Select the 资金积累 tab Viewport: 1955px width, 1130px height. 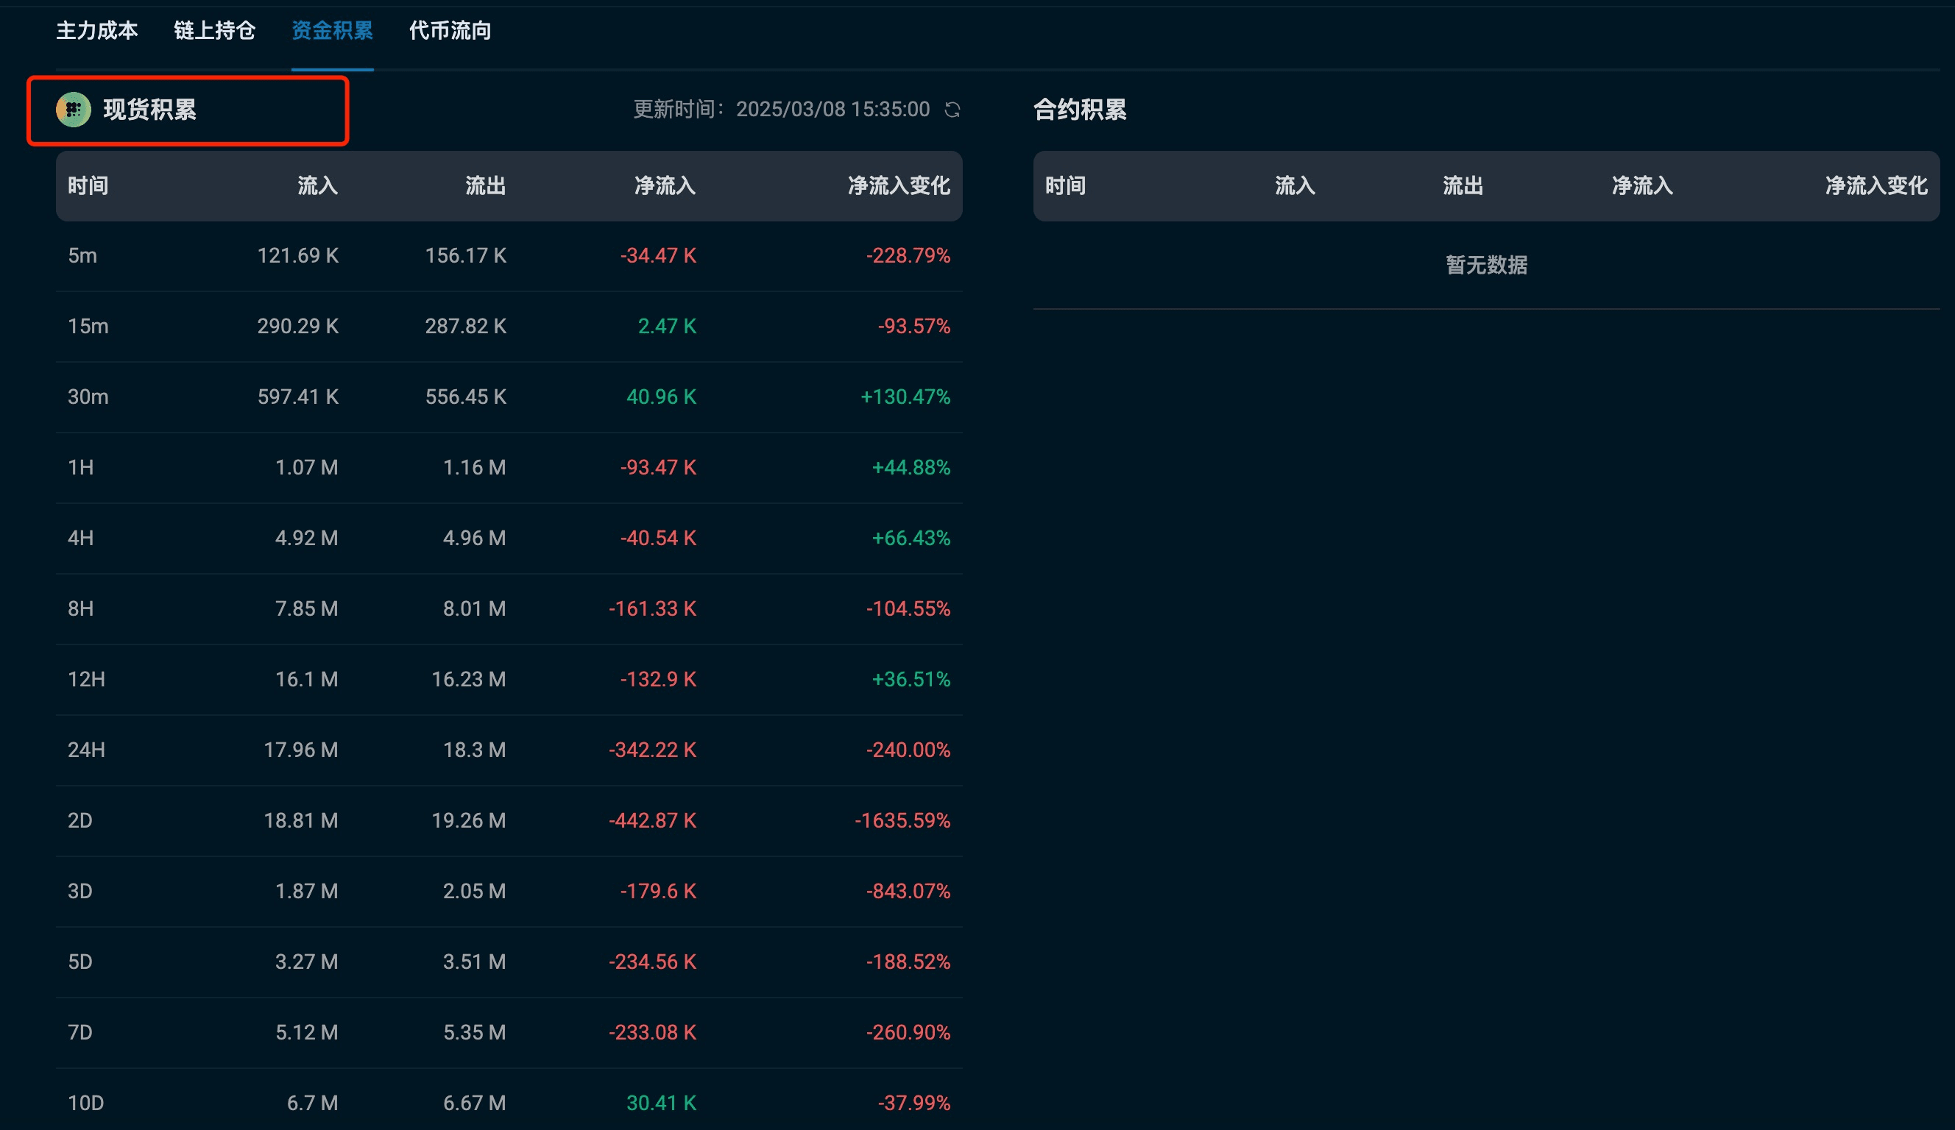[x=332, y=30]
